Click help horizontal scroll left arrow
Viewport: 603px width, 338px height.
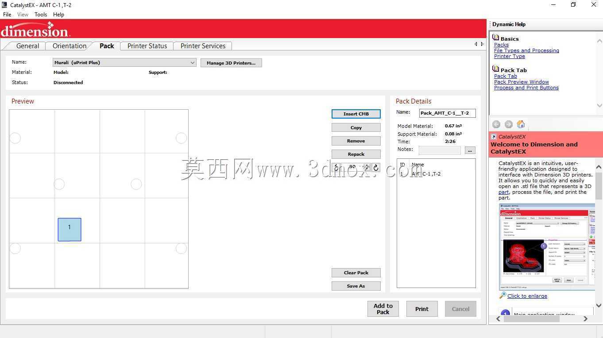tap(498, 319)
